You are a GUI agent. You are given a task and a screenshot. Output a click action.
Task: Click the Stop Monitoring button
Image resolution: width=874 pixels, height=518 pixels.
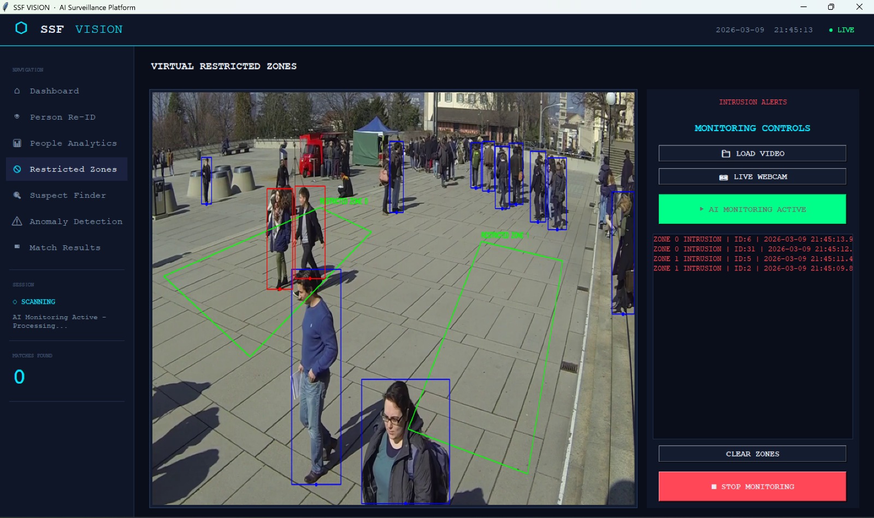[752, 486]
